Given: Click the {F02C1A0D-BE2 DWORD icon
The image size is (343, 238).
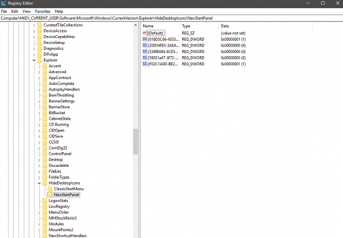Looking at the screenshot, I should (x=145, y=64).
